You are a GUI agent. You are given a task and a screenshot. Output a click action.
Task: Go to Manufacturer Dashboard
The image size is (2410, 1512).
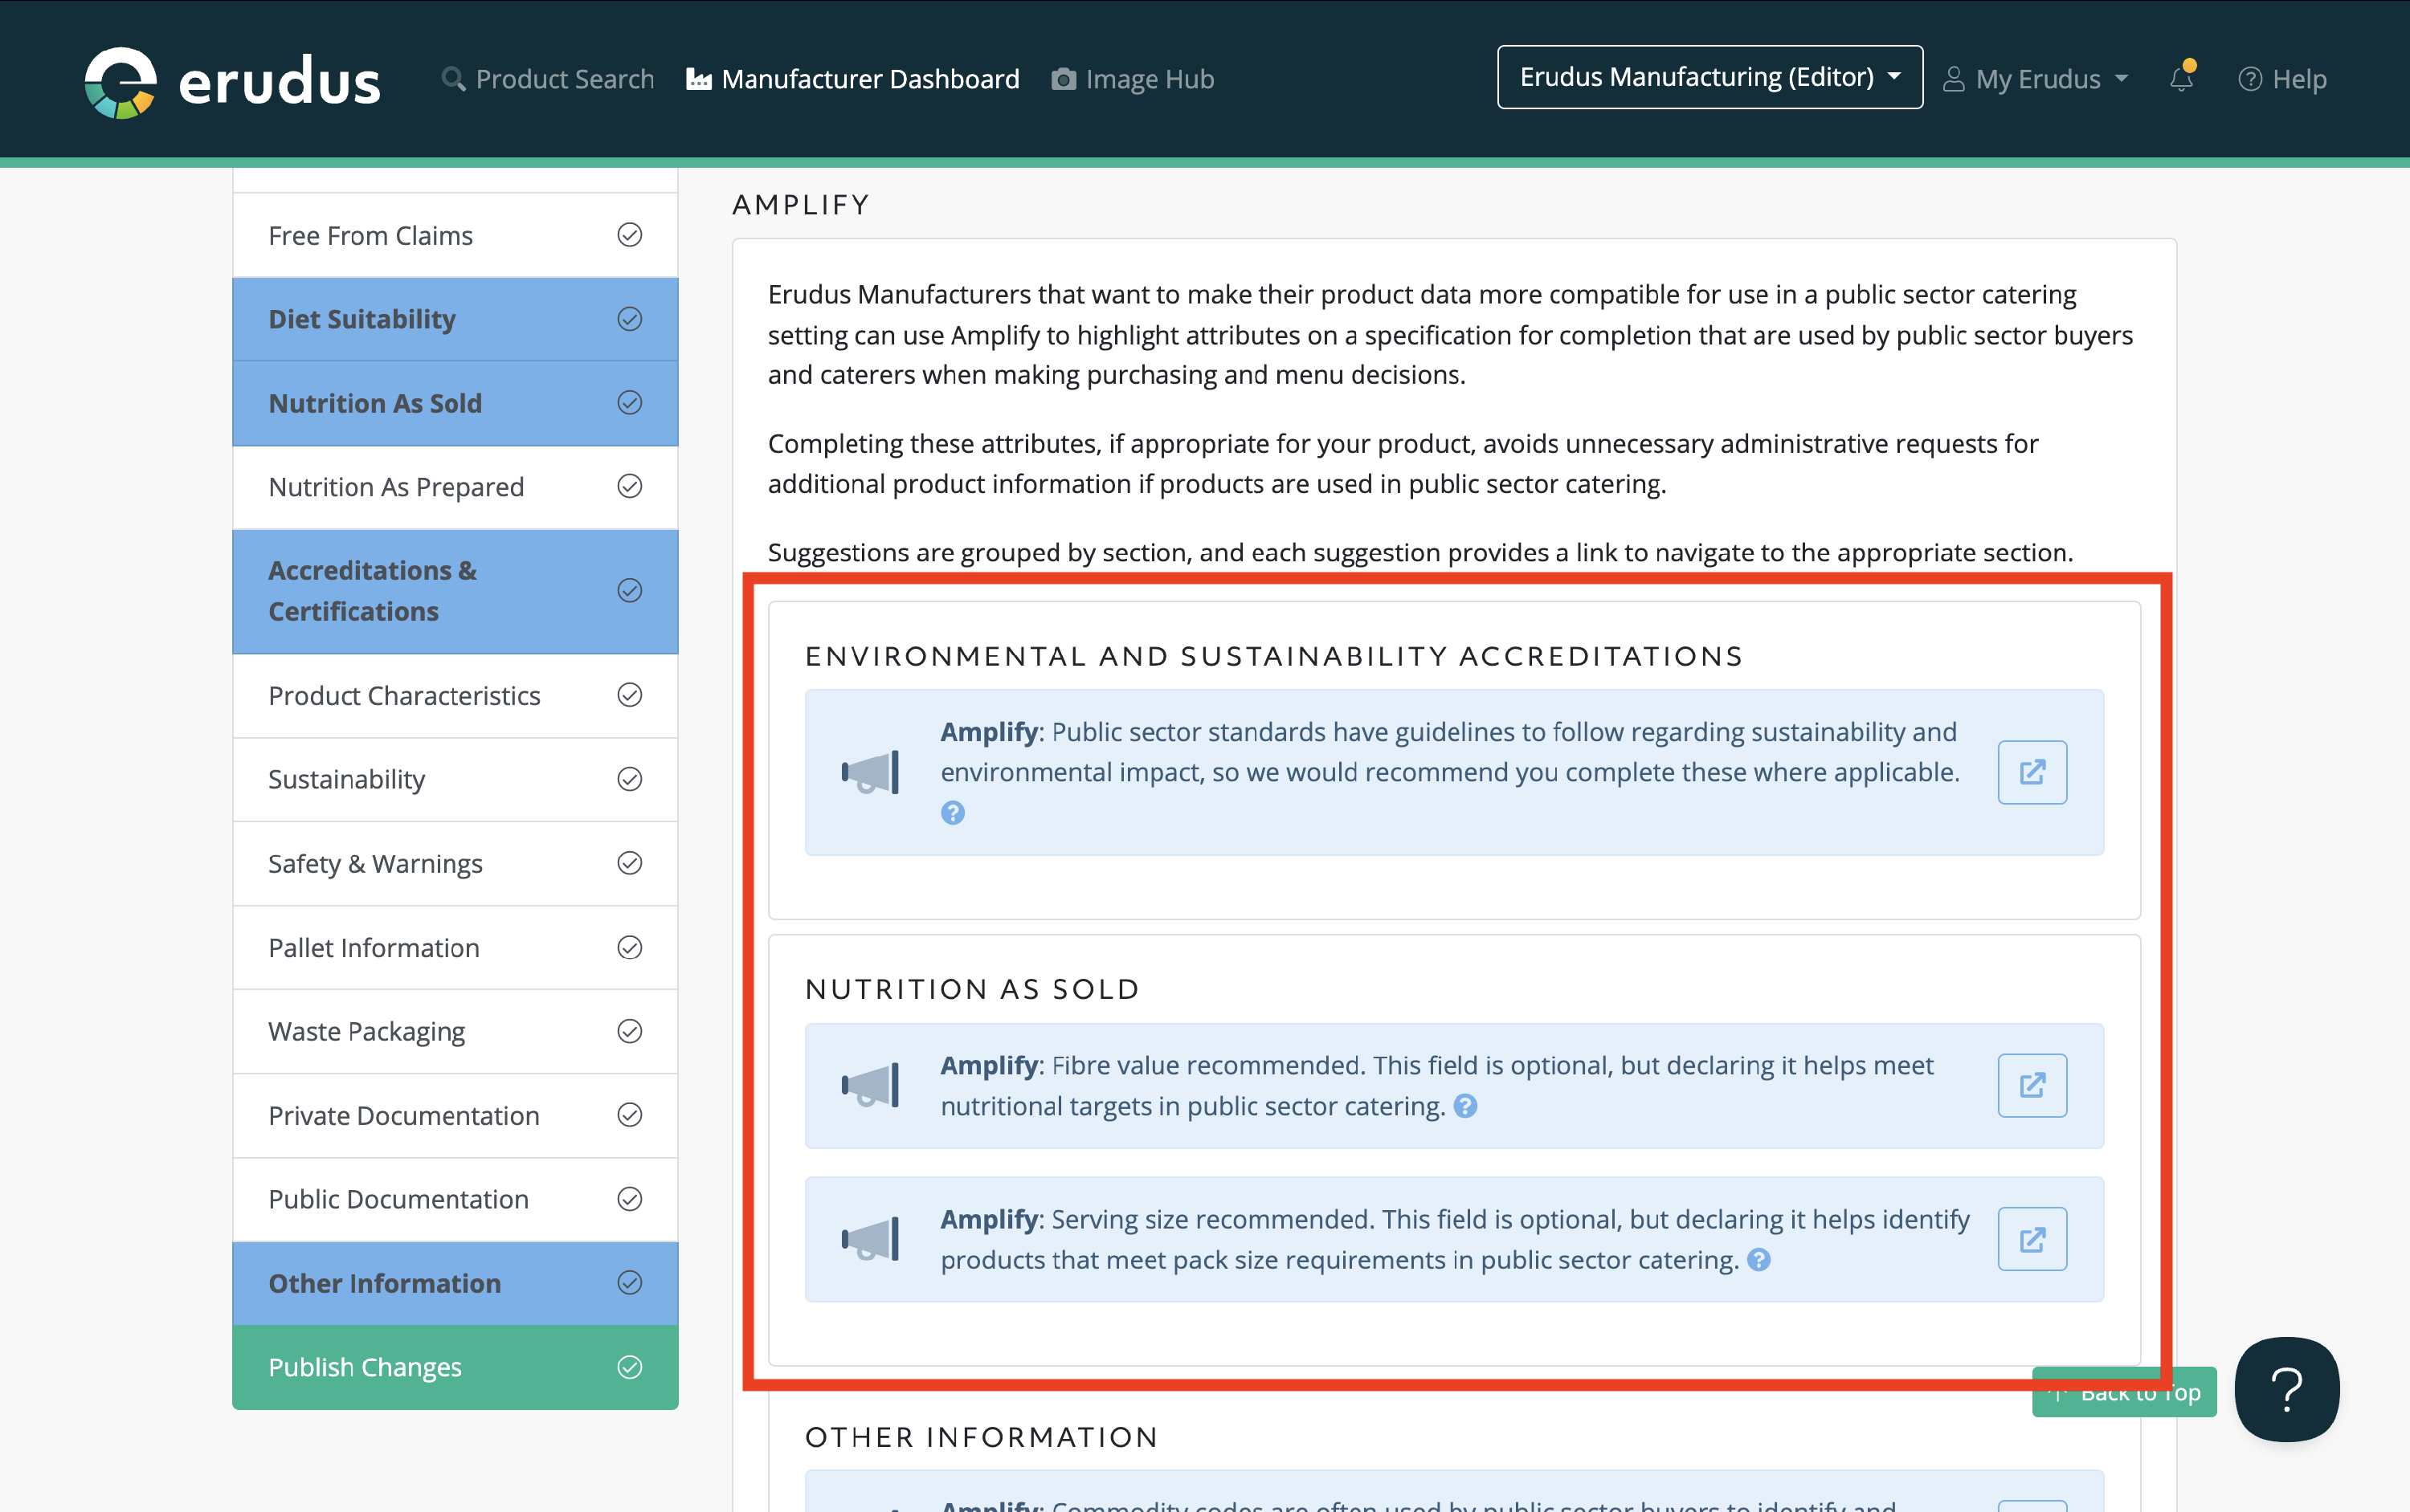[852, 79]
